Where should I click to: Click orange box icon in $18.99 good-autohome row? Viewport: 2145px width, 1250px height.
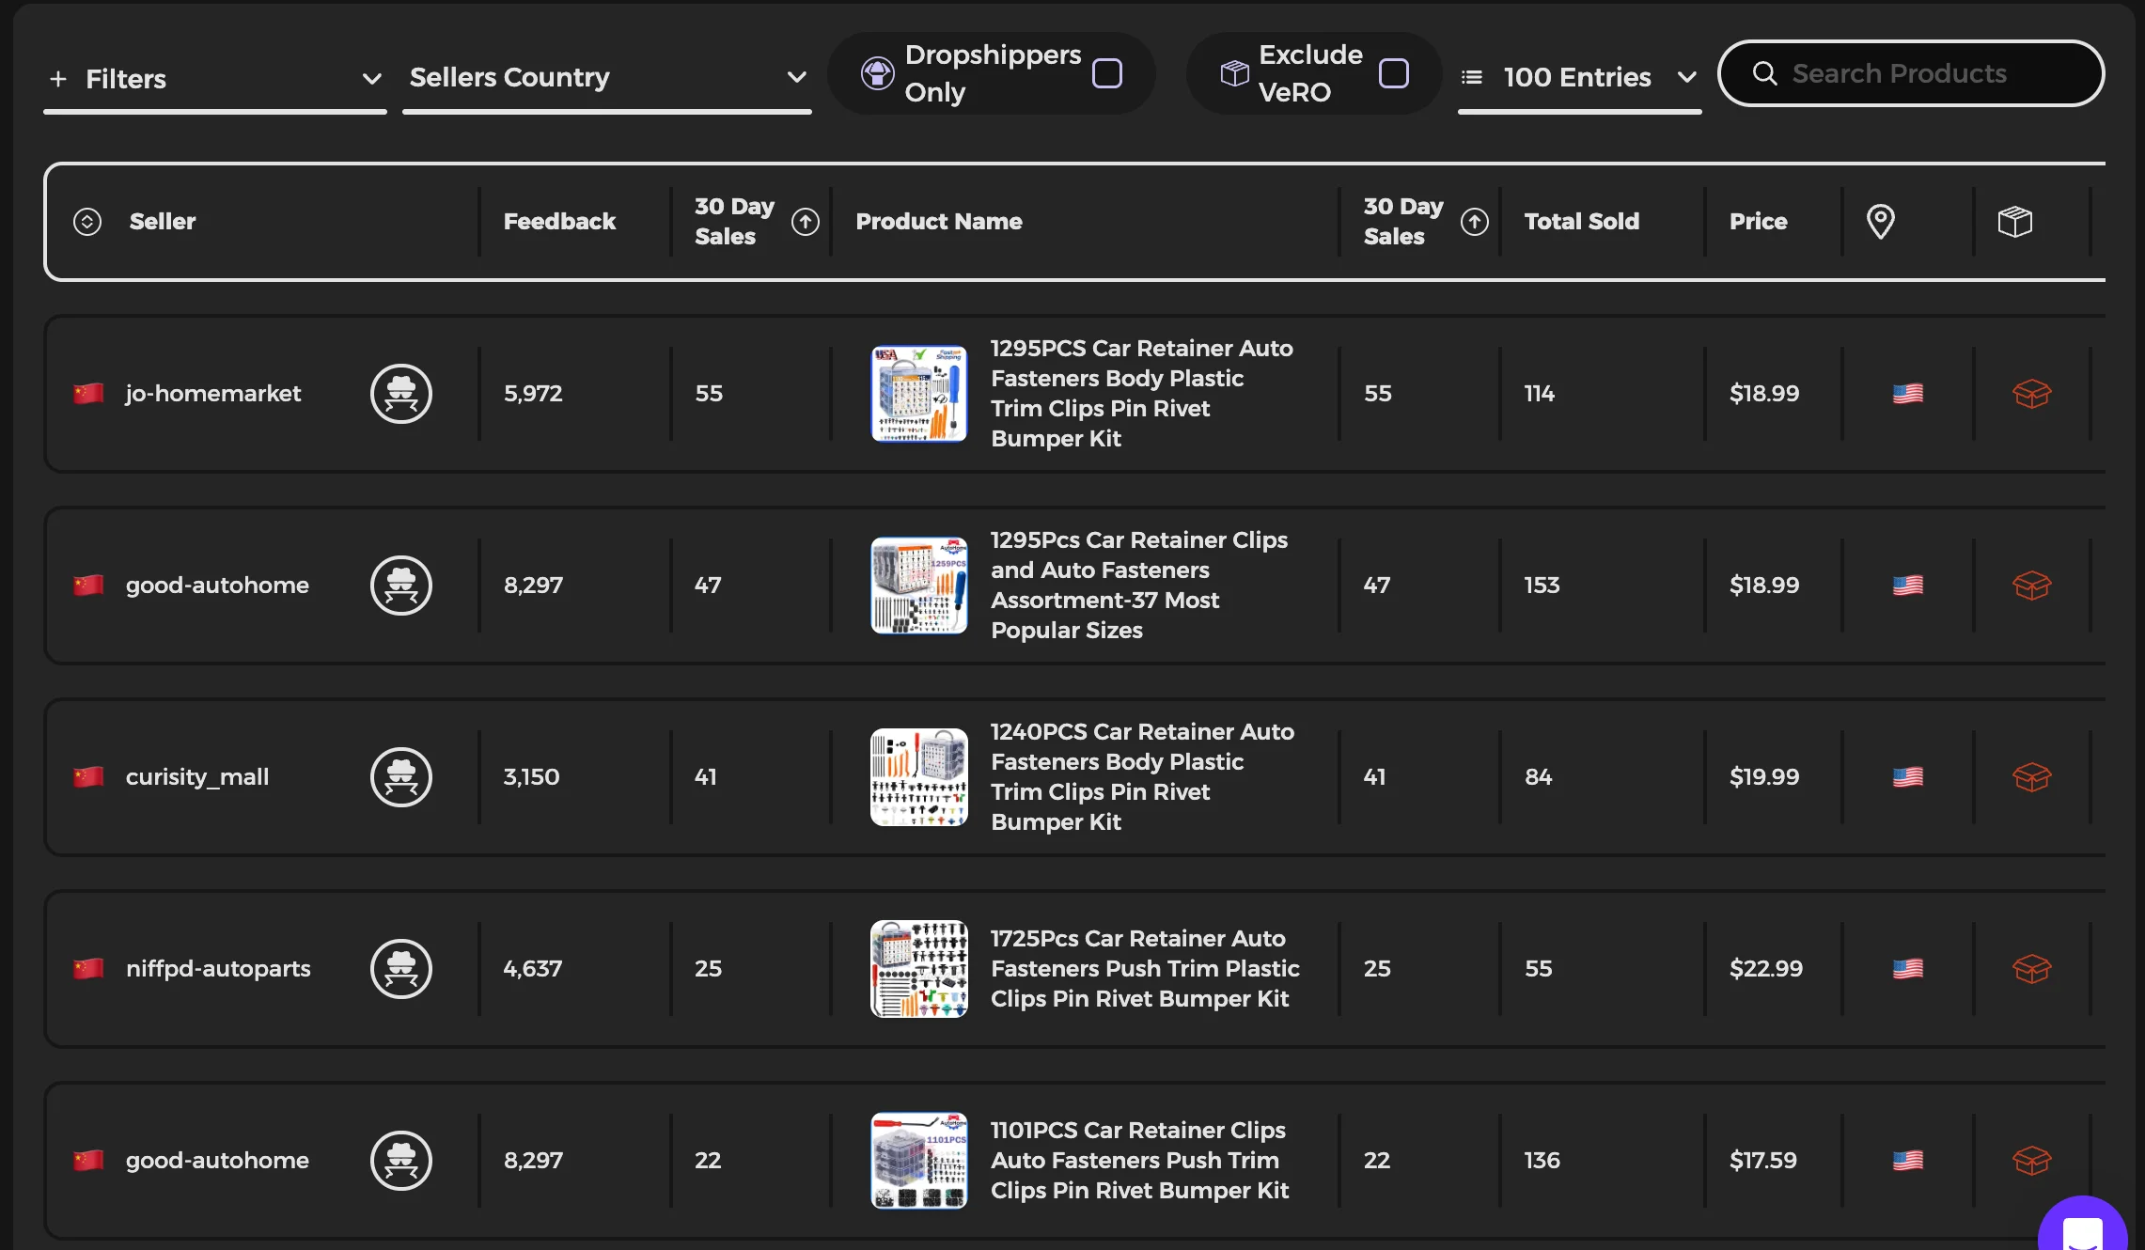click(x=2032, y=586)
